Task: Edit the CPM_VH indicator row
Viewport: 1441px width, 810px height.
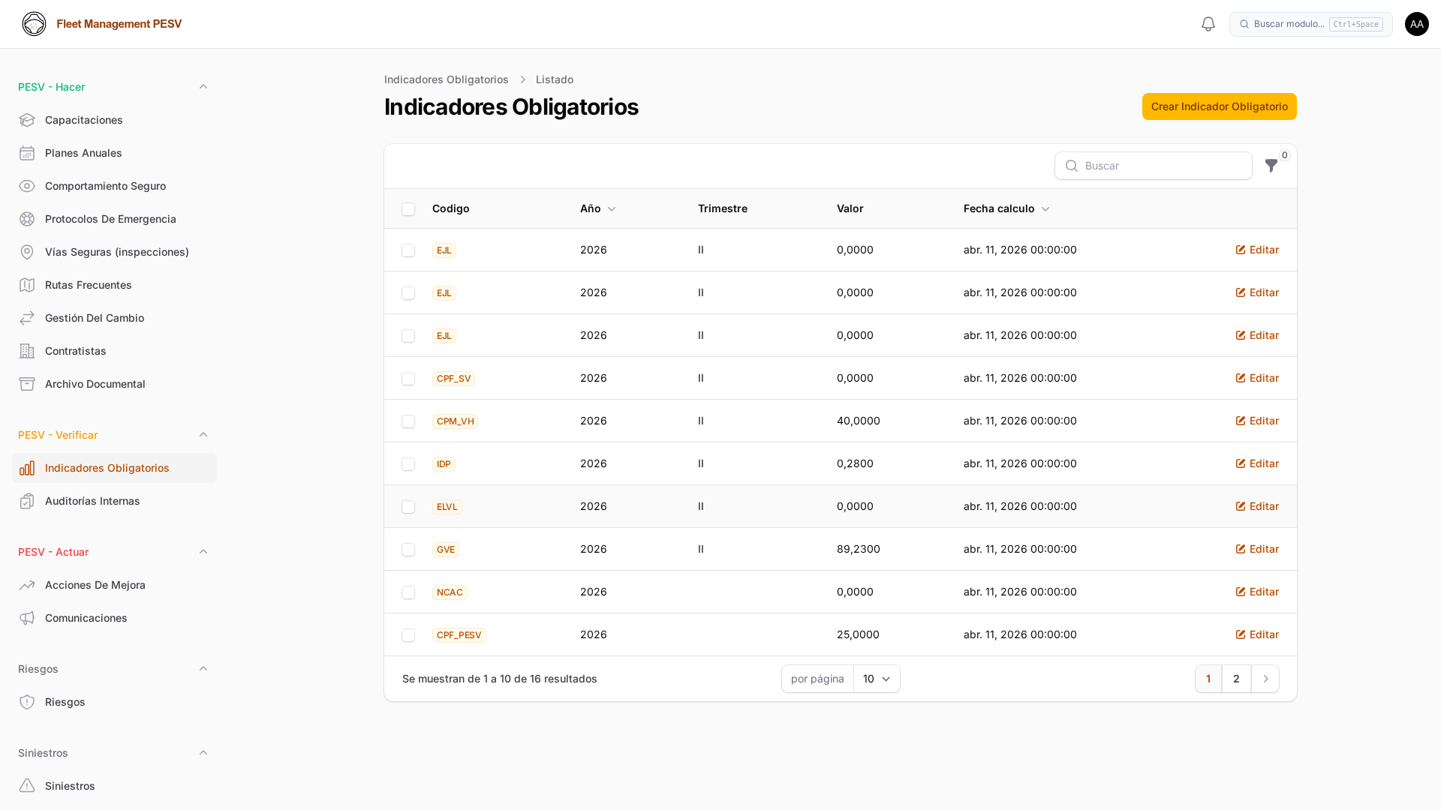Action: (x=1257, y=421)
